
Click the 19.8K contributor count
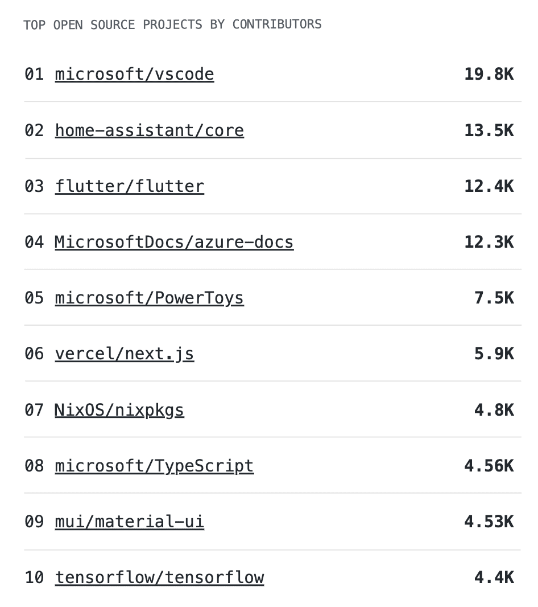tap(489, 75)
